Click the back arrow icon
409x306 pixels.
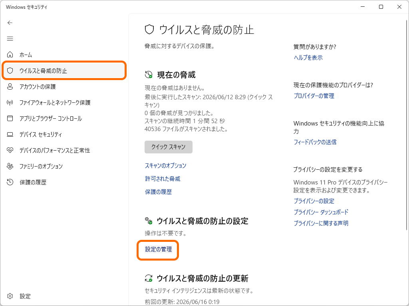(x=10, y=23)
